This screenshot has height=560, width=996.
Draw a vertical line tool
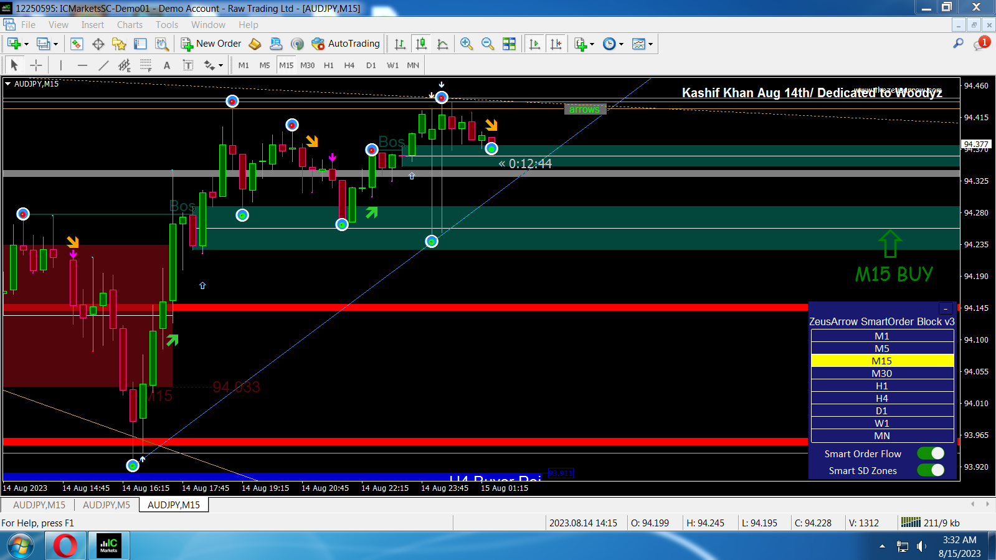click(x=60, y=65)
